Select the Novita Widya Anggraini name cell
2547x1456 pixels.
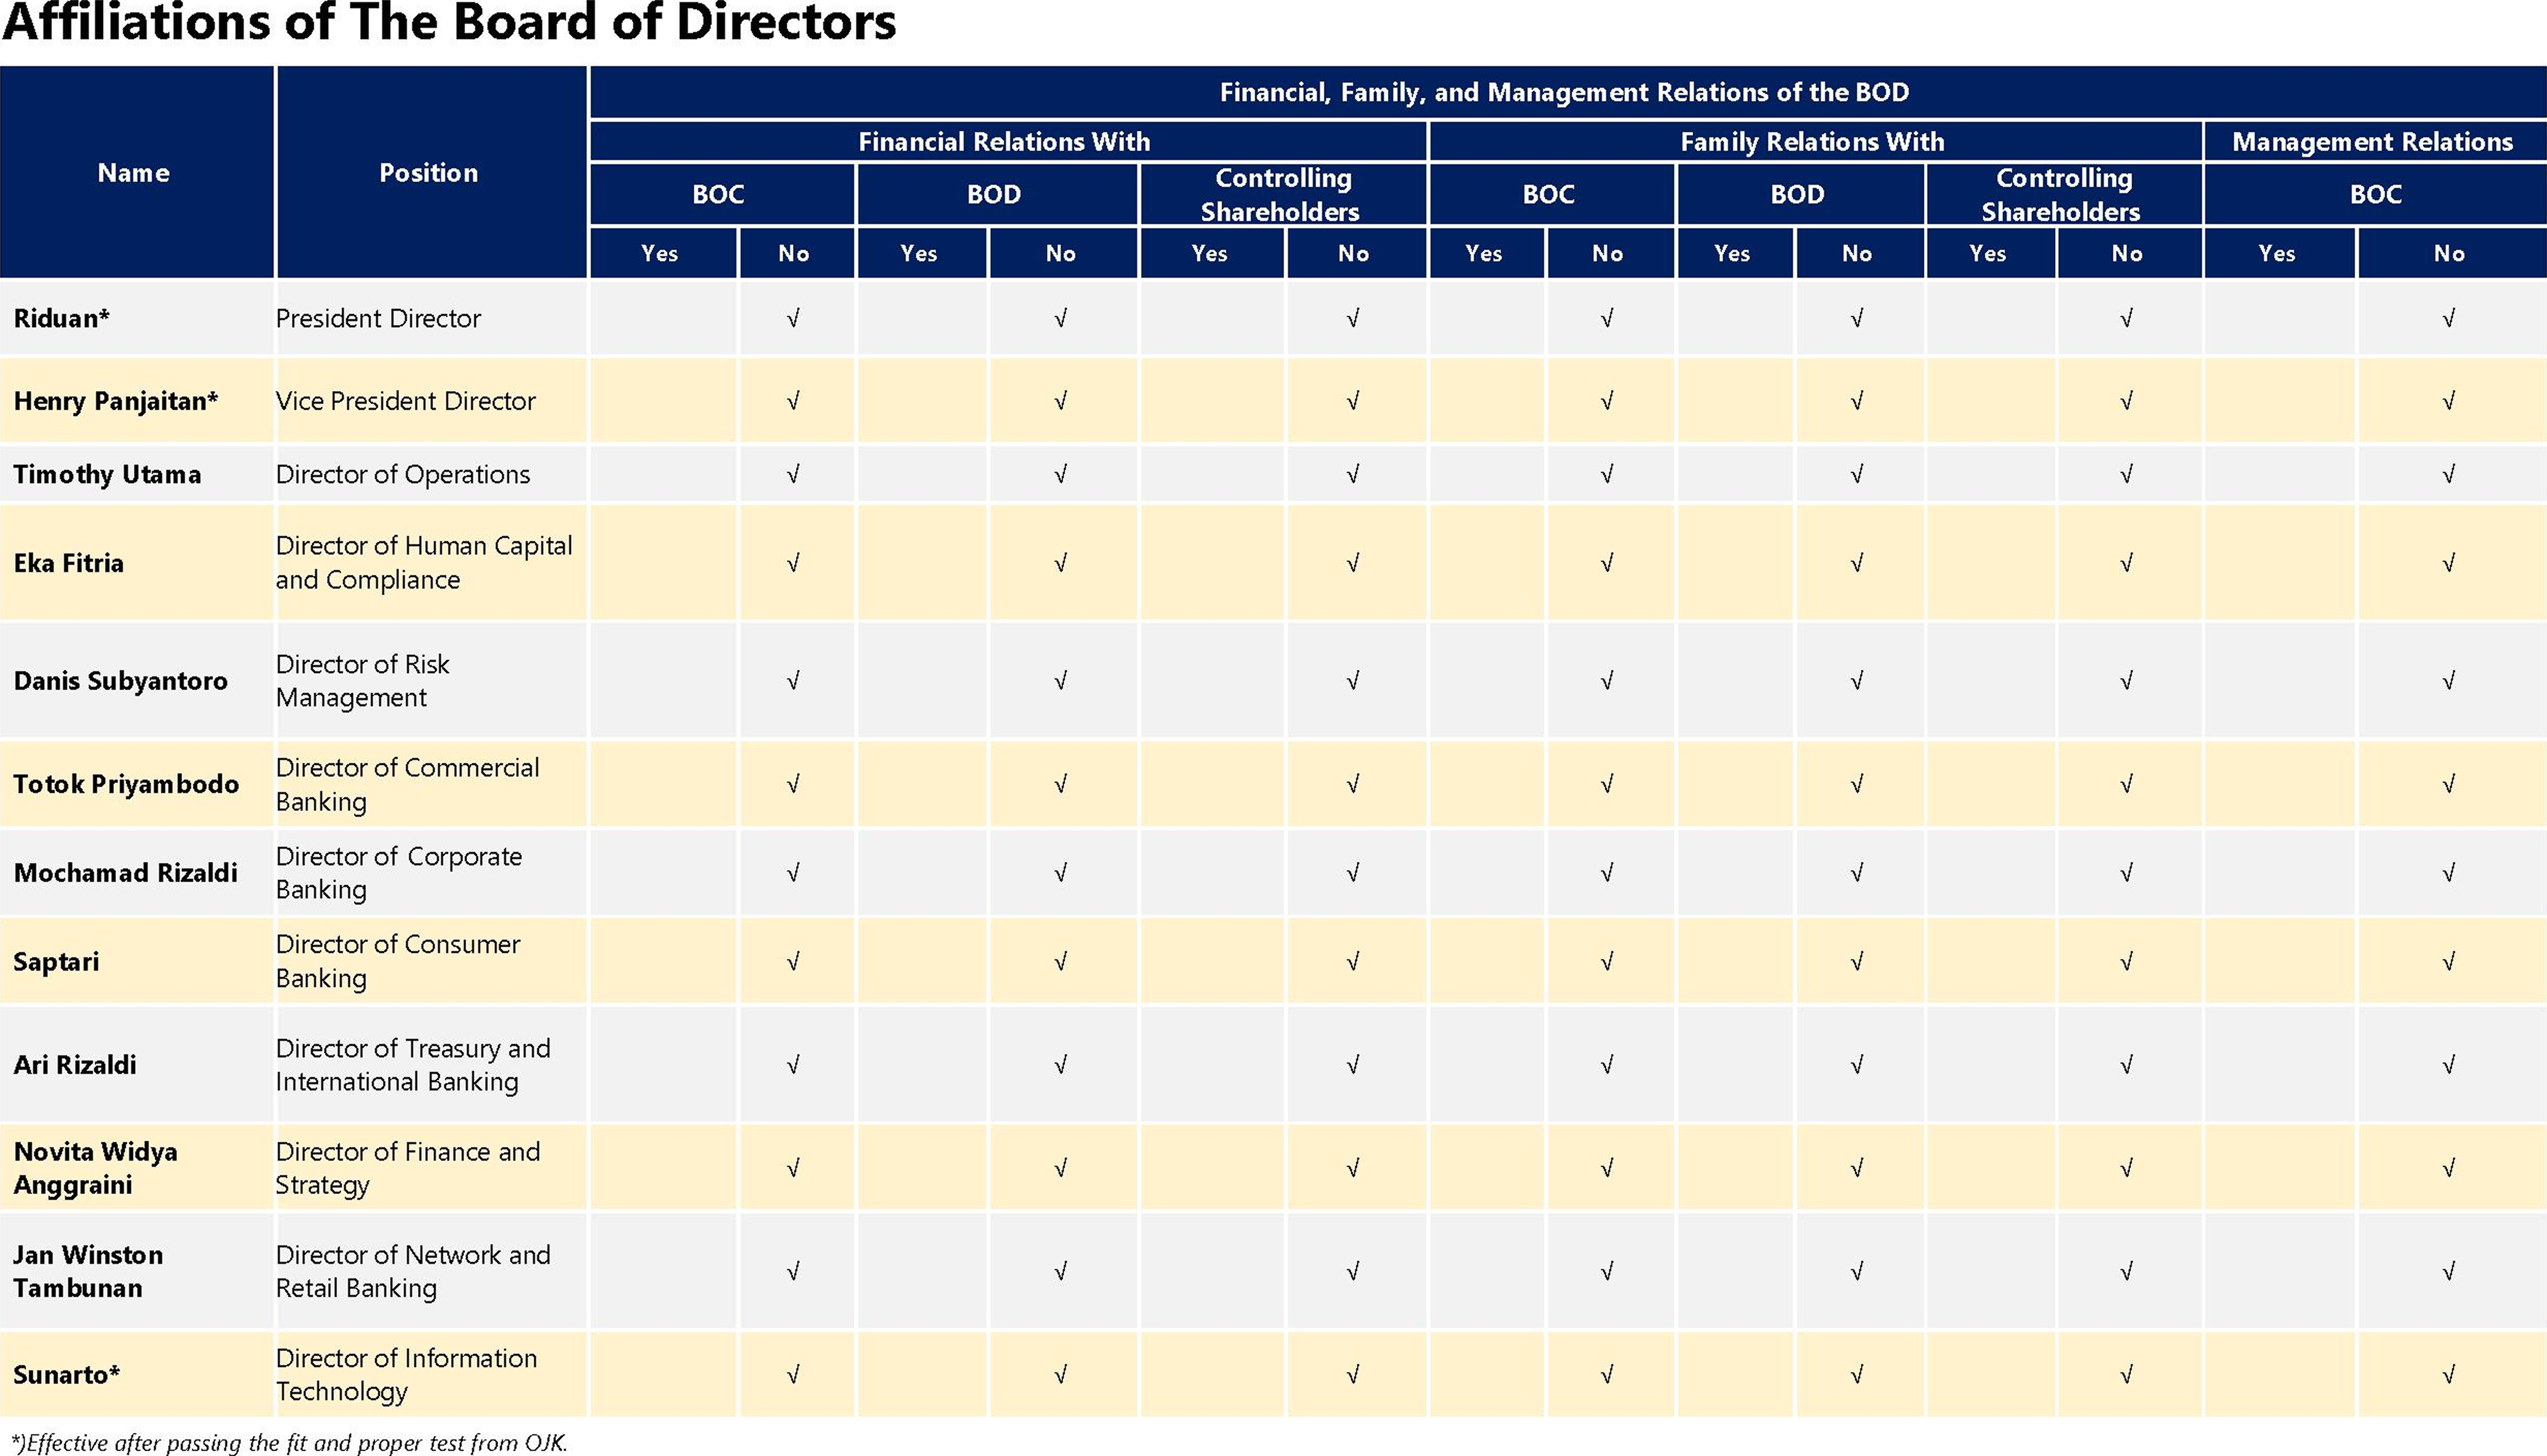[x=96, y=1168]
